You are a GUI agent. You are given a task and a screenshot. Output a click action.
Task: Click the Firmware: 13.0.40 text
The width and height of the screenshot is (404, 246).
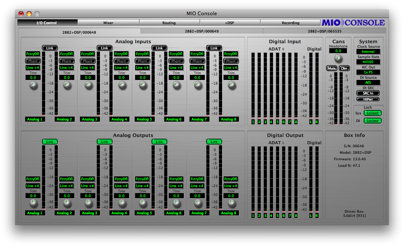(350, 159)
